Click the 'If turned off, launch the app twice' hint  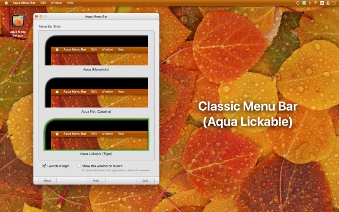pos(116,170)
